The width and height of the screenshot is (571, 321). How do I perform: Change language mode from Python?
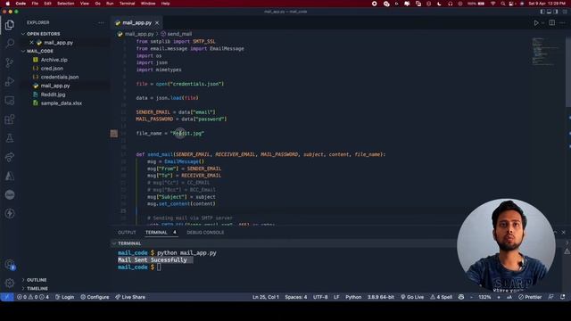pyautogui.click(x=353, y=297)
